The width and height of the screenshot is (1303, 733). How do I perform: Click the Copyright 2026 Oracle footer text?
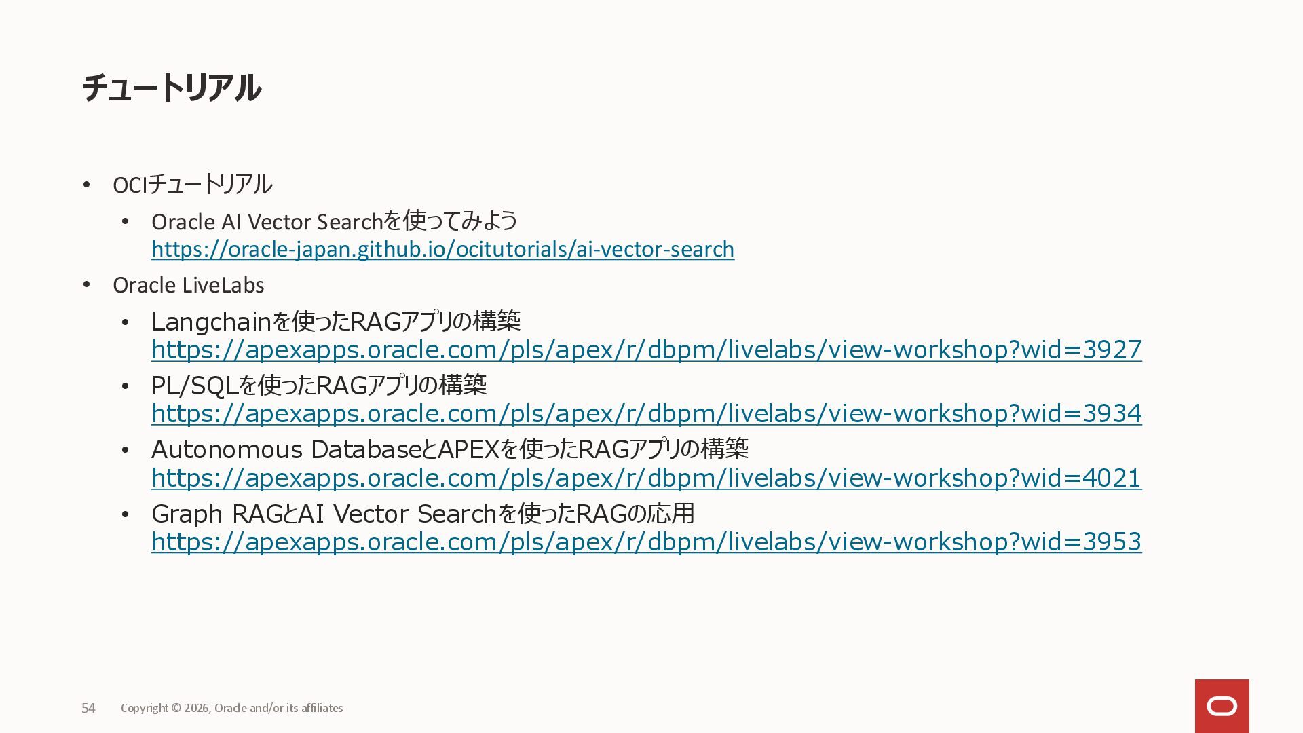pyautogui.click(x=231, y=708)
